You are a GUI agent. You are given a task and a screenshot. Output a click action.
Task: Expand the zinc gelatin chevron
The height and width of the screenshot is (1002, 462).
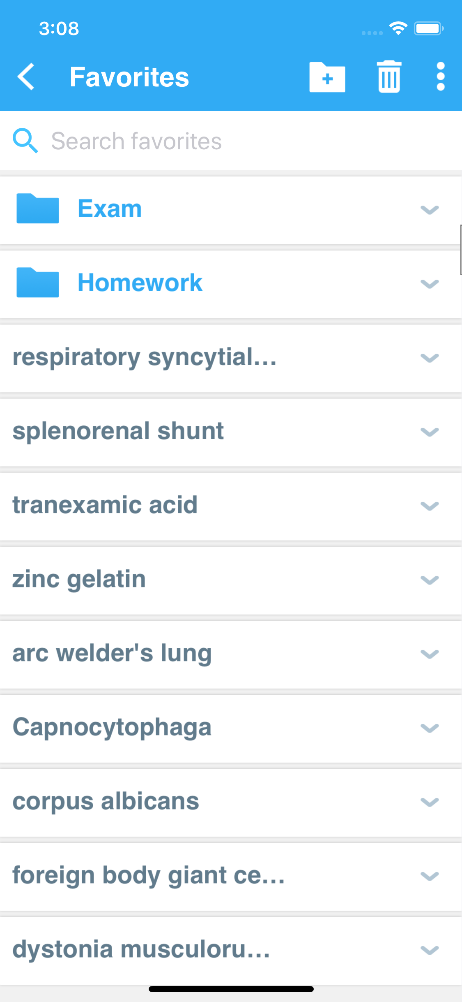[430, 580]
